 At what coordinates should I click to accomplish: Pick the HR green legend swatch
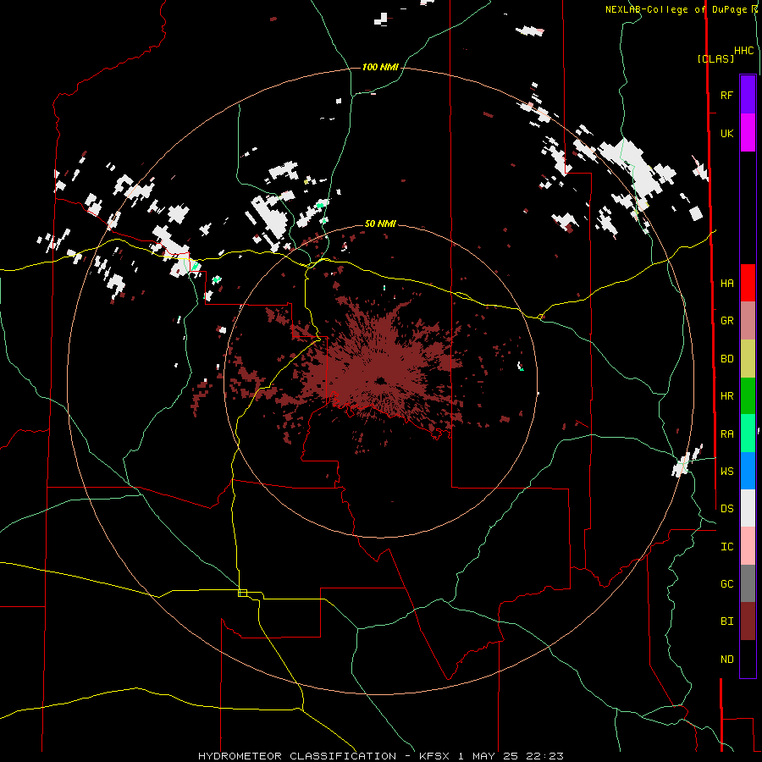click(x=748, y=396)
